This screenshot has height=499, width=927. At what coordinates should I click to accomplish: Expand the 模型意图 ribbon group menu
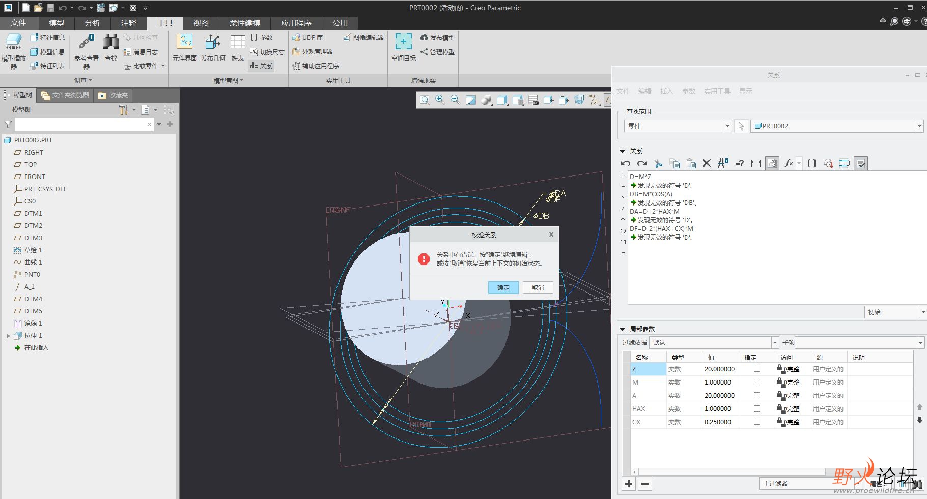click(229, 80)
